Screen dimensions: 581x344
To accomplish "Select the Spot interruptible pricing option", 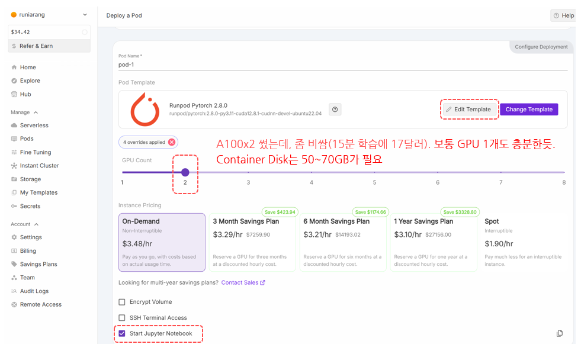I will click(x=524, y=243).
